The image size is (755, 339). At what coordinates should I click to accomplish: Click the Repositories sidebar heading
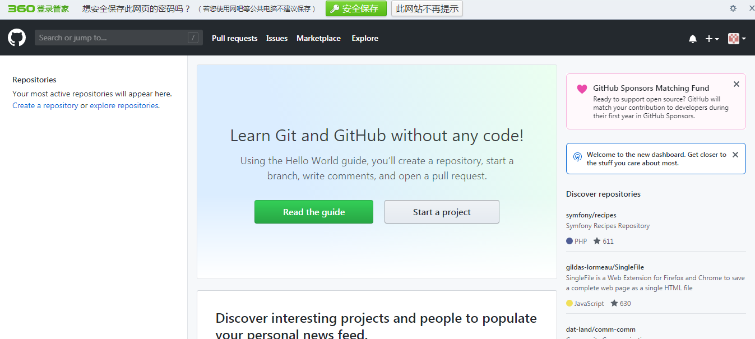pos(34,80)
